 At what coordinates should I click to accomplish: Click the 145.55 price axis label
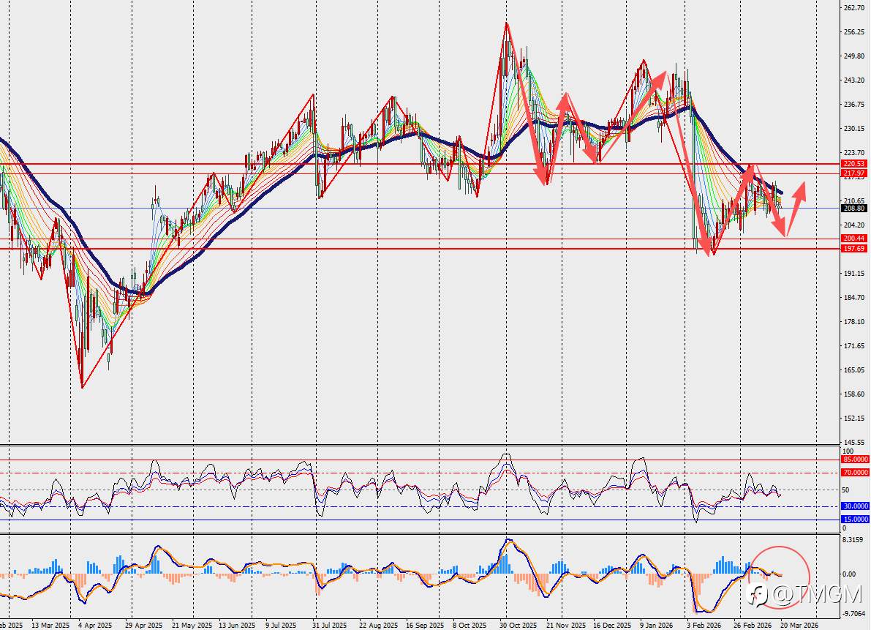pyautogui.click(x=853, y=443)
